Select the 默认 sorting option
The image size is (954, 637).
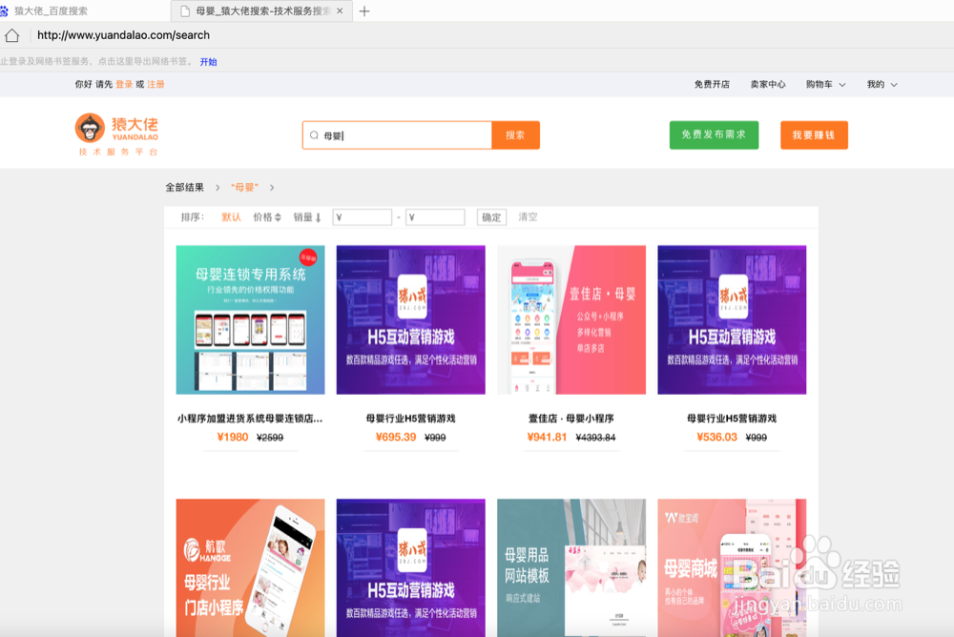tap(234, 216)
